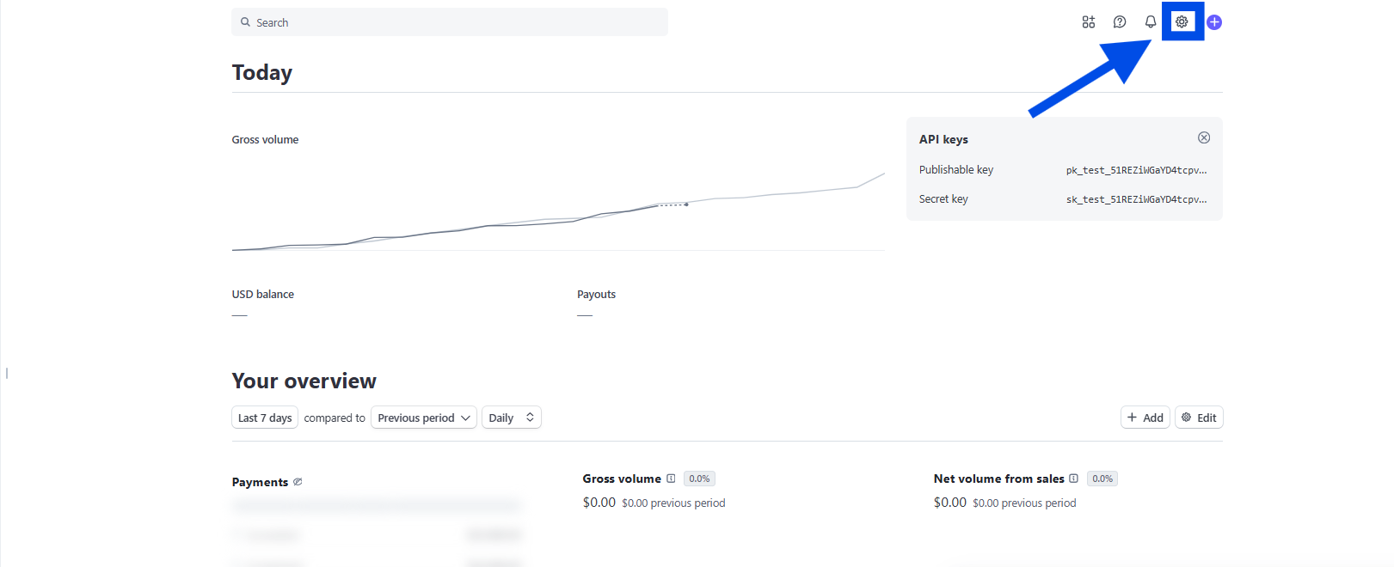Expand the Daily interval dropdown

pyautogui.click(x=512, y=418)
